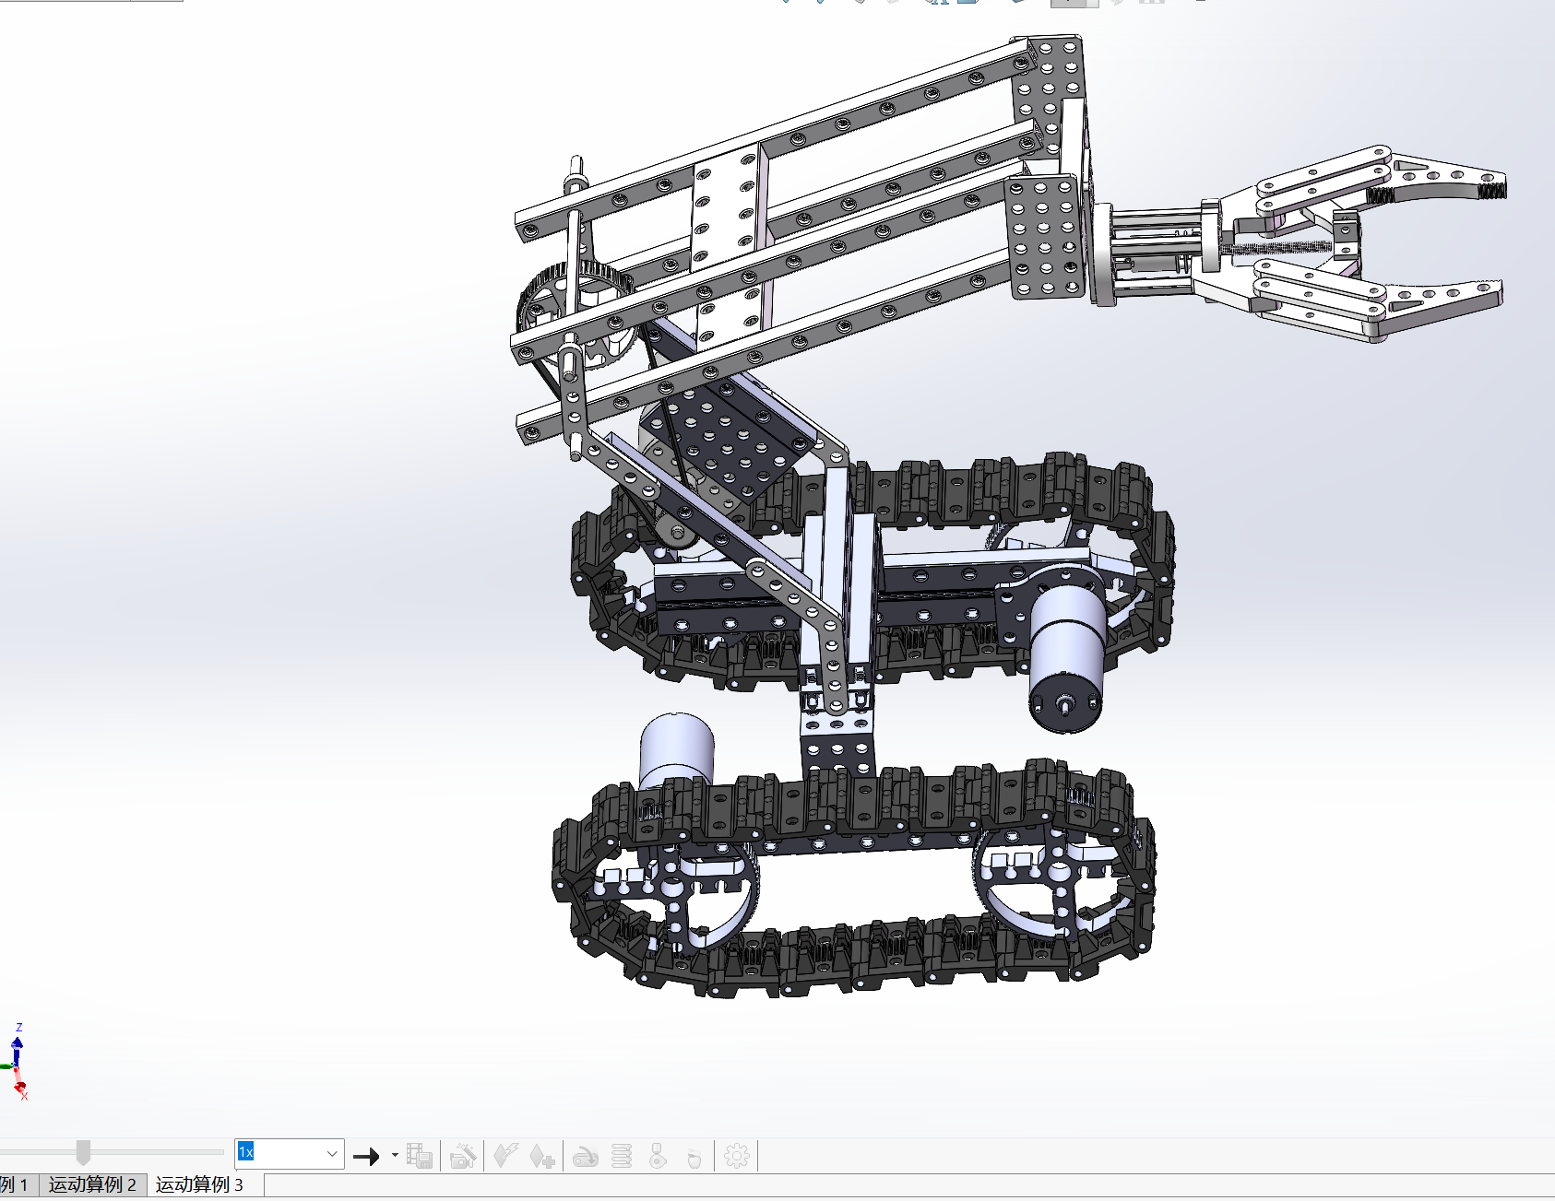This screenshot has width=1555, height=1201.
Task: Toggle the AutoKey lightning icon
Action: 504,1156
